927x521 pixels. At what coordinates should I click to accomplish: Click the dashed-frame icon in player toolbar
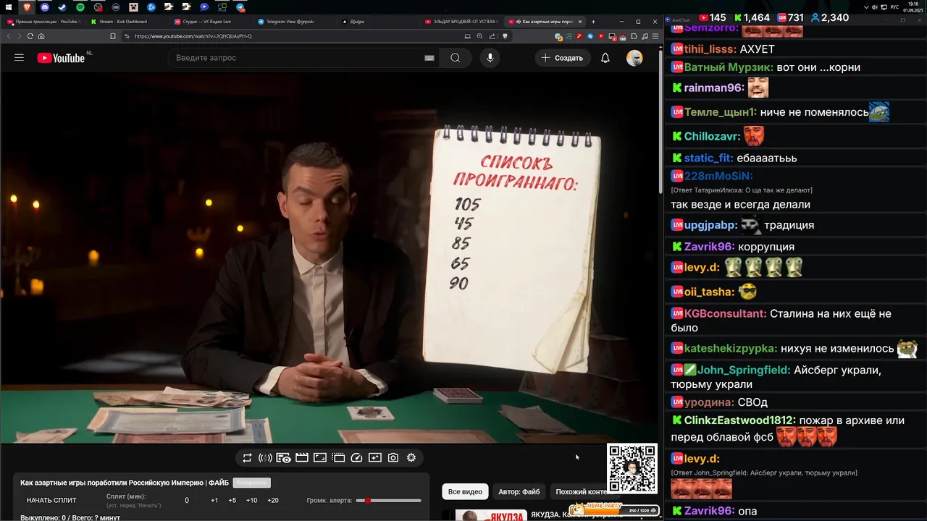click(x=338, y=457)
